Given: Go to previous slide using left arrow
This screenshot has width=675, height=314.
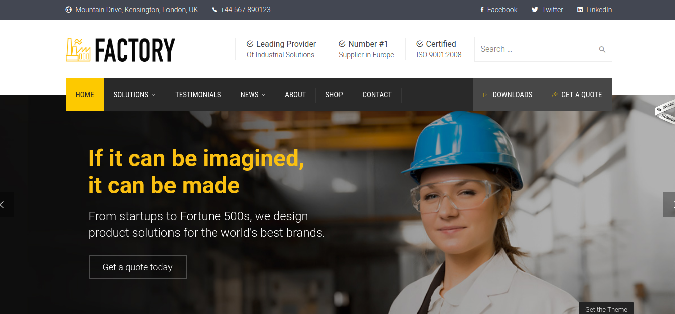Looking at the screenshot, I should click(3, 204).
